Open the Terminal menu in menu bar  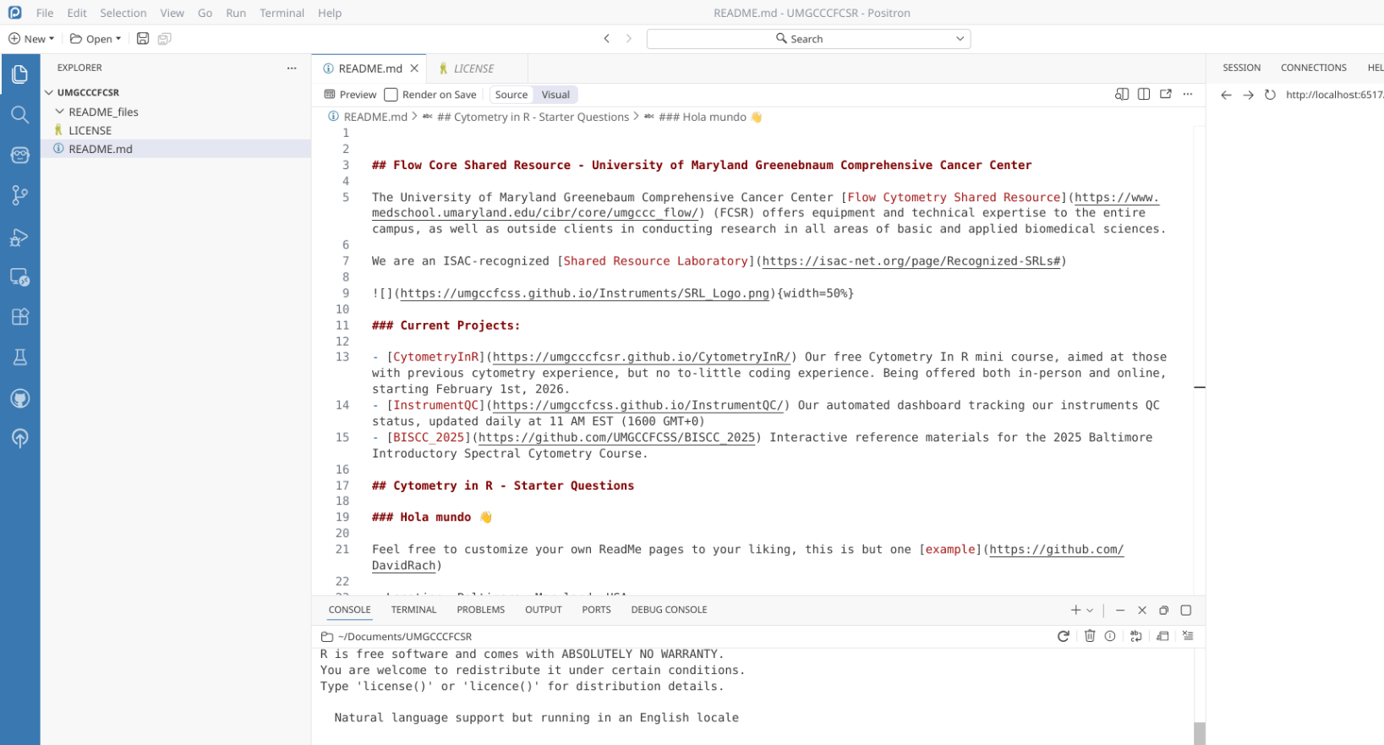click(x=282, y=13)
